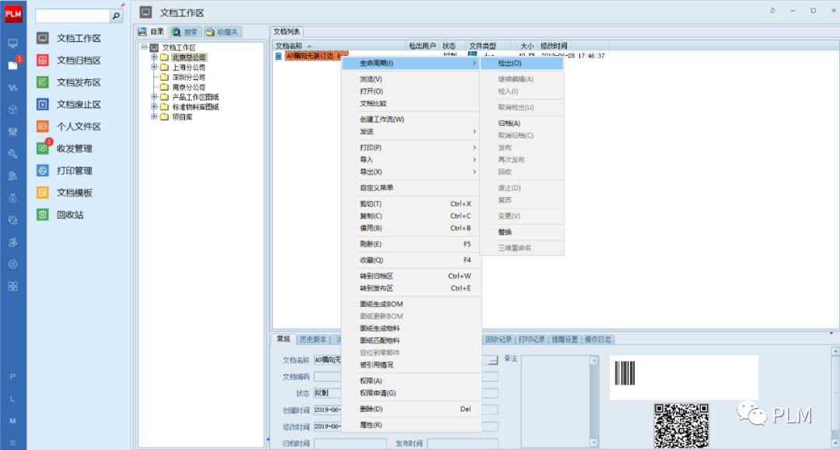Open 文档归档区 from sidebar
This screenshot has width=840, height=450.
coord(78,60)
